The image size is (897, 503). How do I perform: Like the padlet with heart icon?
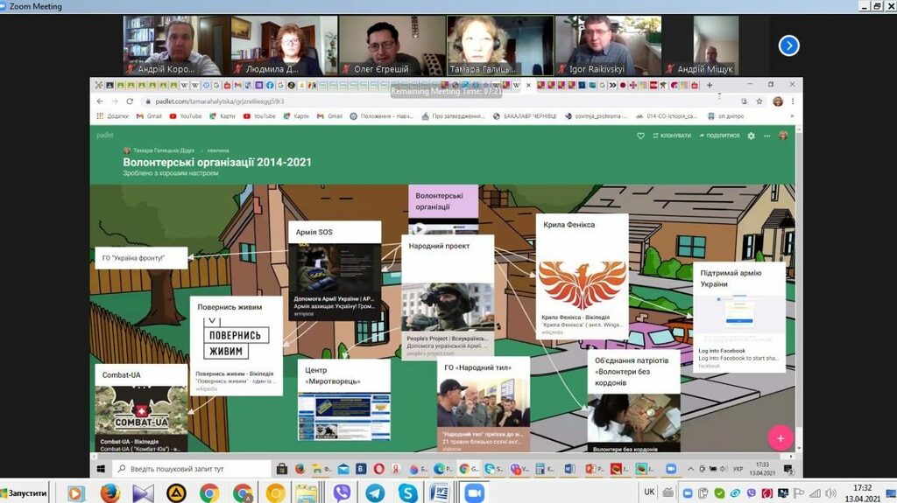(x=640, y=136)
